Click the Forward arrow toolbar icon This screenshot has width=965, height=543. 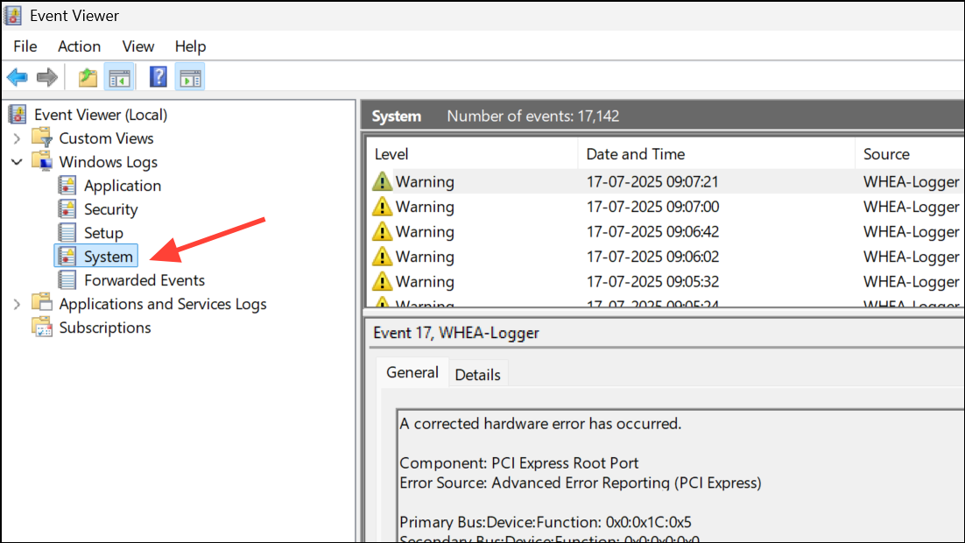pos(46,78)
